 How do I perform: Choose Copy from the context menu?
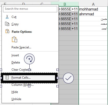click(15, 24)
